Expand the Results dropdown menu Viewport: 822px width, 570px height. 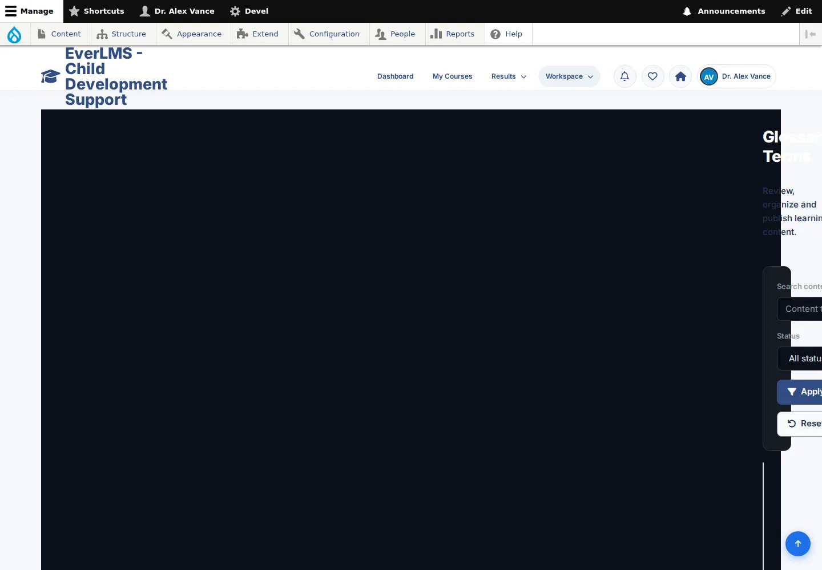click(509, 76)
